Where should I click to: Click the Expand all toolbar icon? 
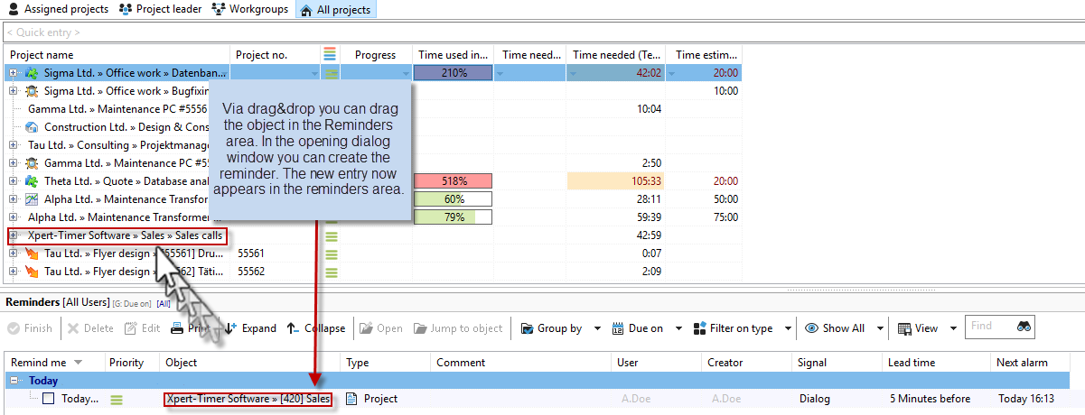click(x=231, y=328)
